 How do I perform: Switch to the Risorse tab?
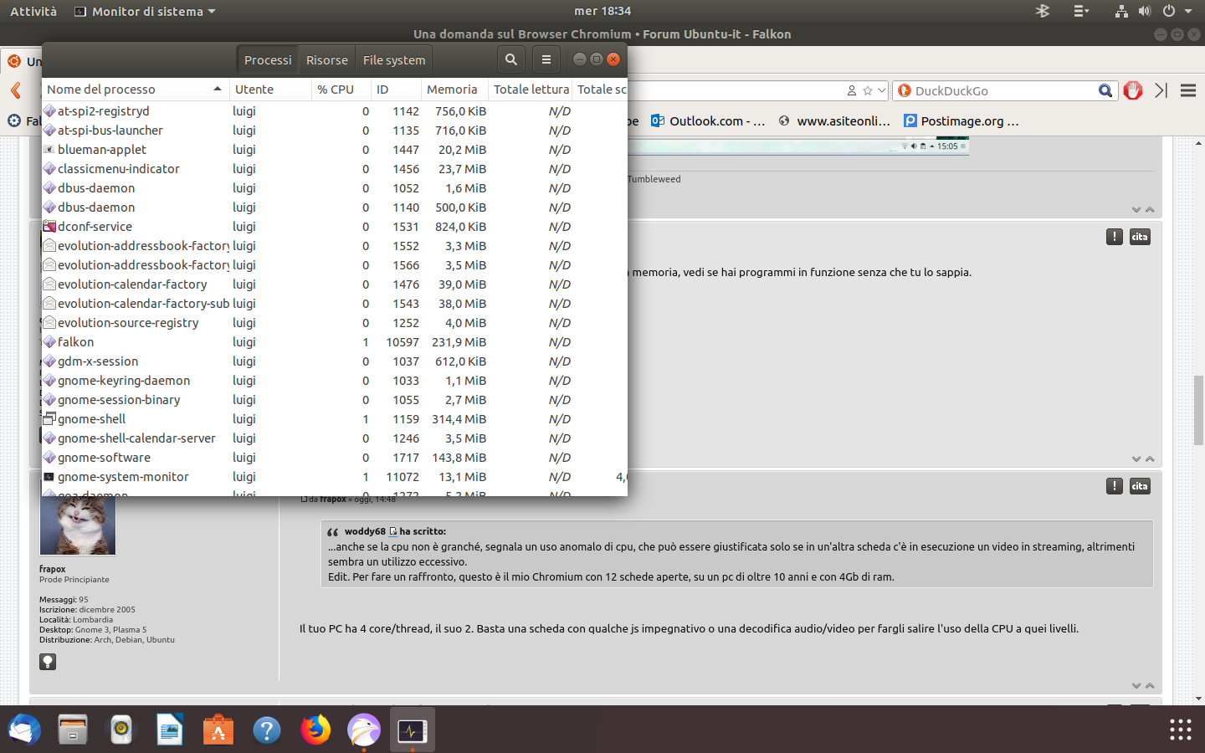coord(327,60)
